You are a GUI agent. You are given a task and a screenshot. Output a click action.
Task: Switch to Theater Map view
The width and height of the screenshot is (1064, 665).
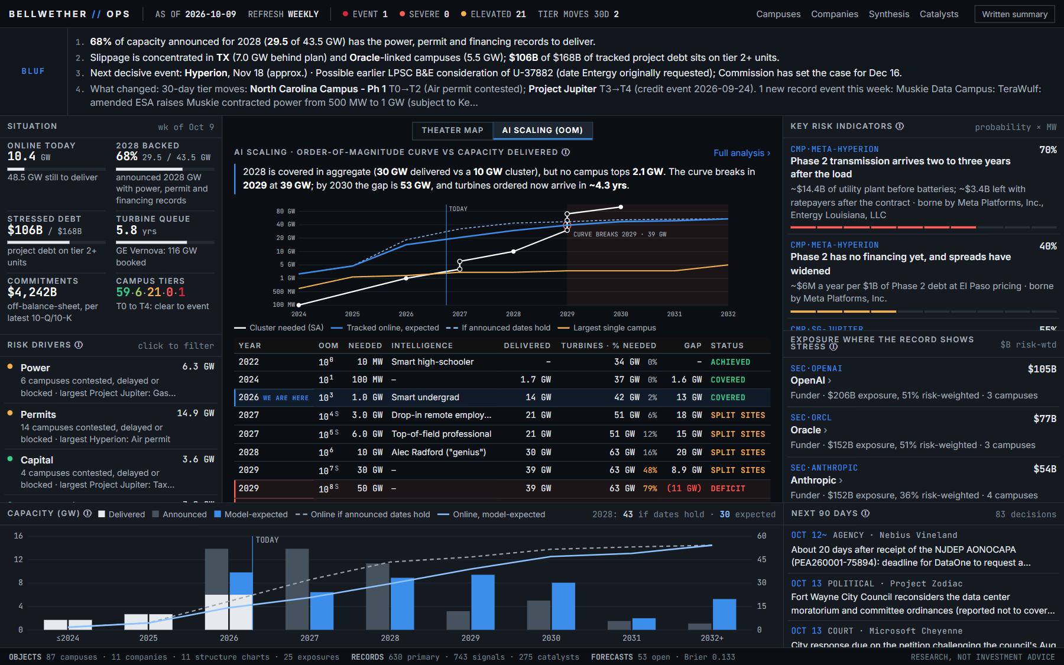tap(452, 130)
